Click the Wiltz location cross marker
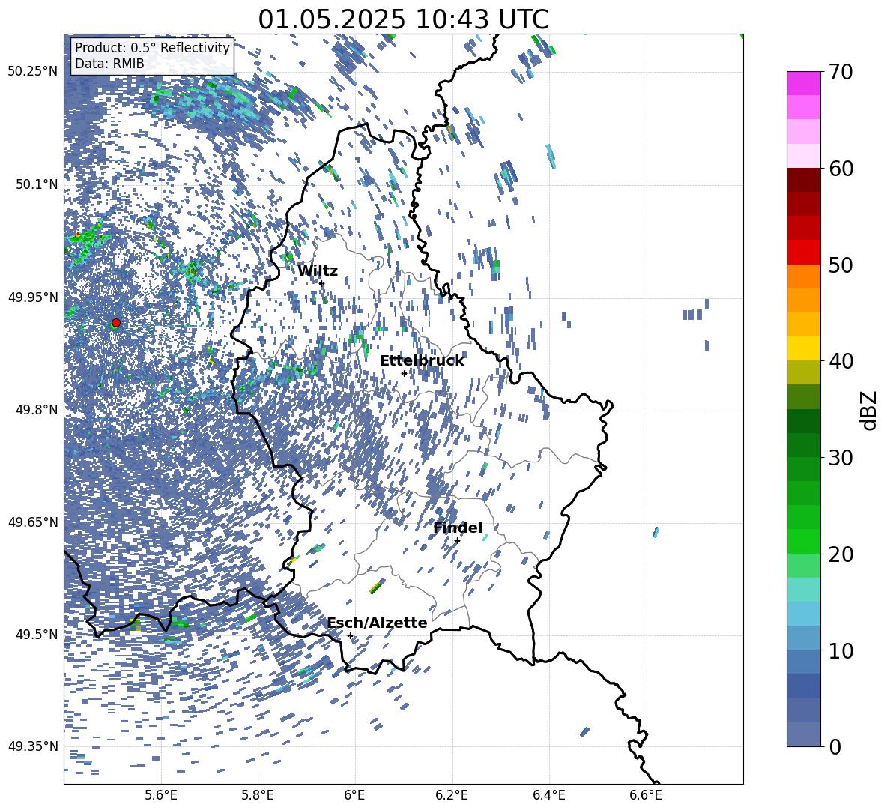887x810 pixels. point(322,283)
